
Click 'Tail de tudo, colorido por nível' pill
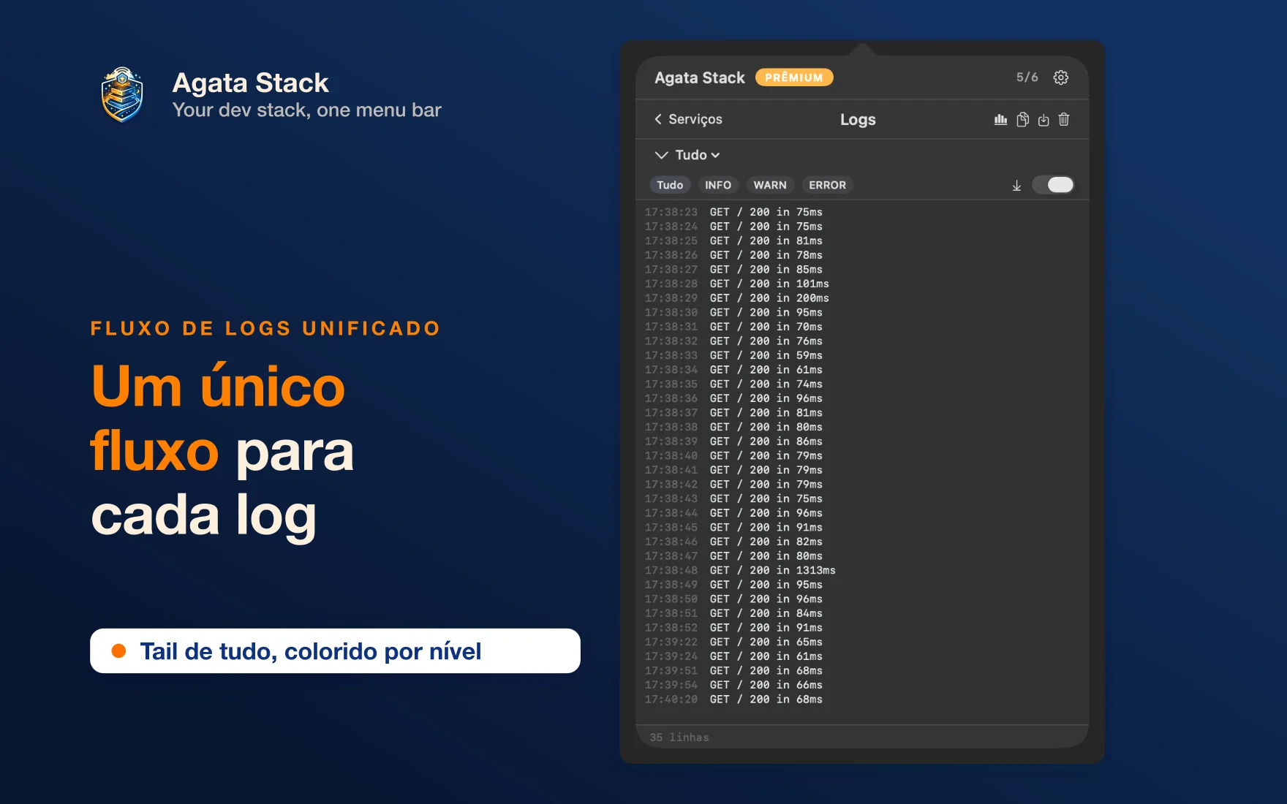point(335,651)
